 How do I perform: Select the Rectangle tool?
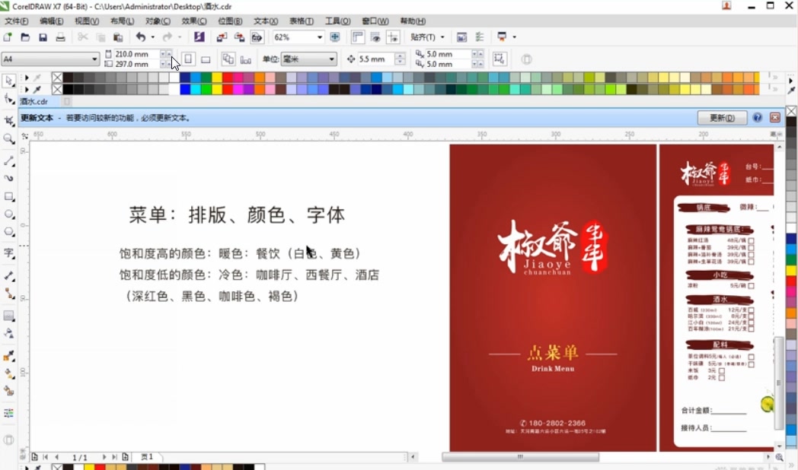(8, 198)
